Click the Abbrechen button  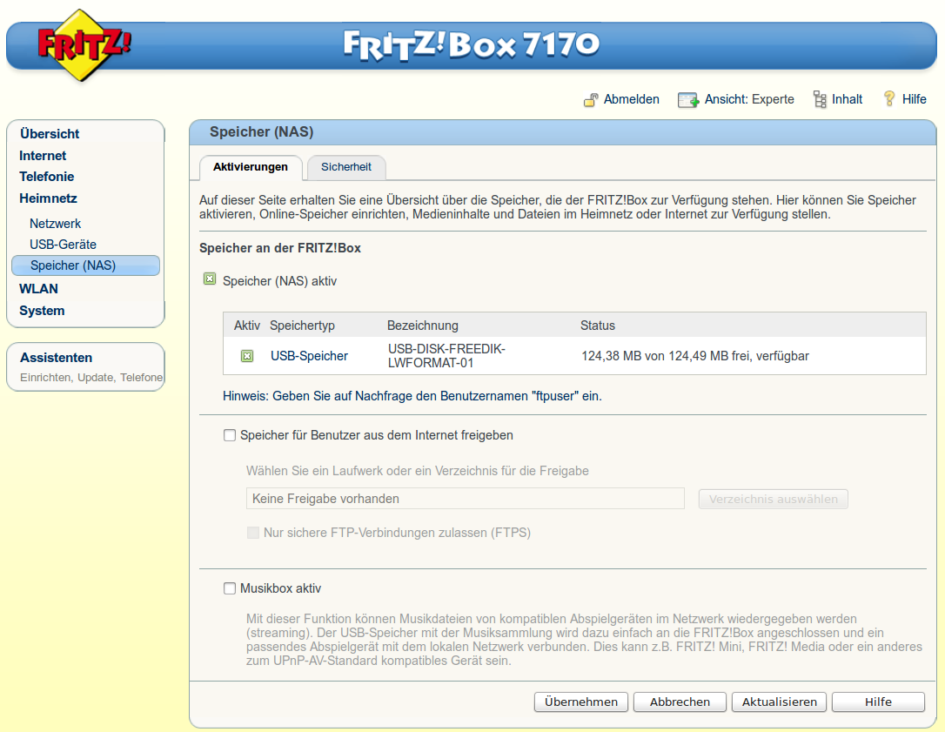point(680,702)
